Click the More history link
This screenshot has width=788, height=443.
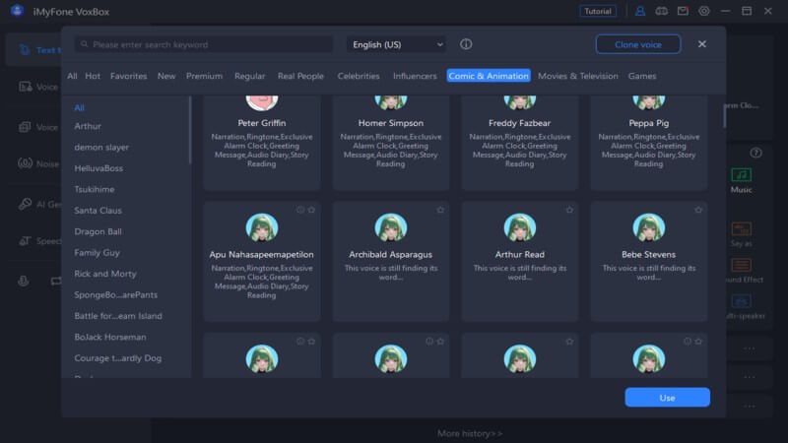470,433
